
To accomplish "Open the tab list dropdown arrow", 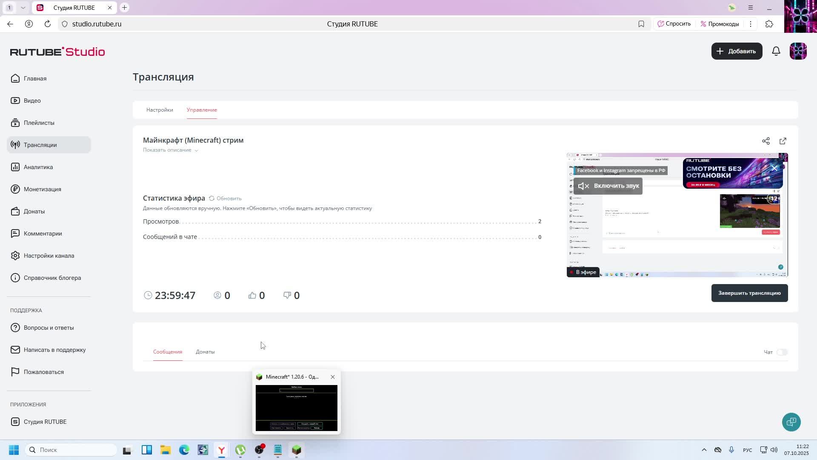I will (x=23, y=8).
